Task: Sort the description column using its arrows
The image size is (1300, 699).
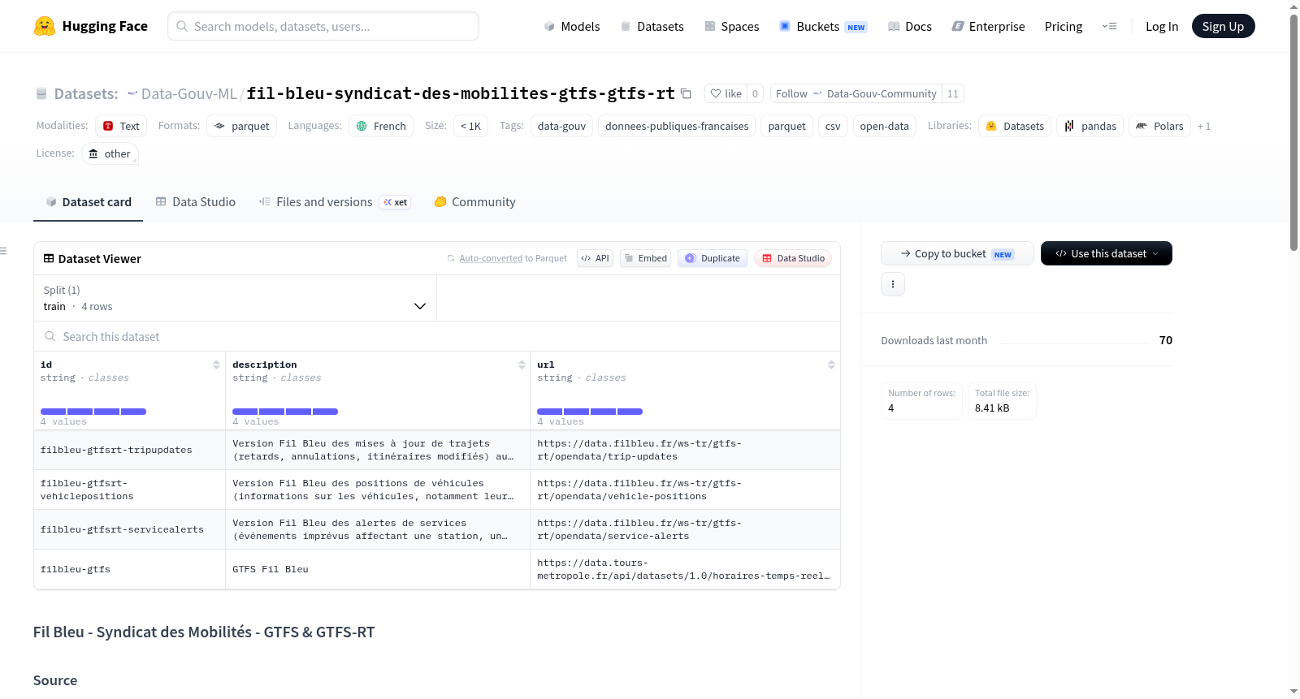Action: (x=522, y=365)
